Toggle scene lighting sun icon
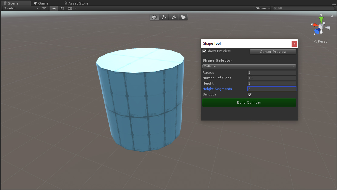Viewport: 337px width, 190px height. pos(54,8)
